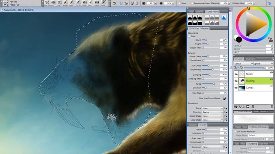Select the Glow star brush preset
Image resolution: width=275 pixels, height=154 pixels.
coord(90,3)
